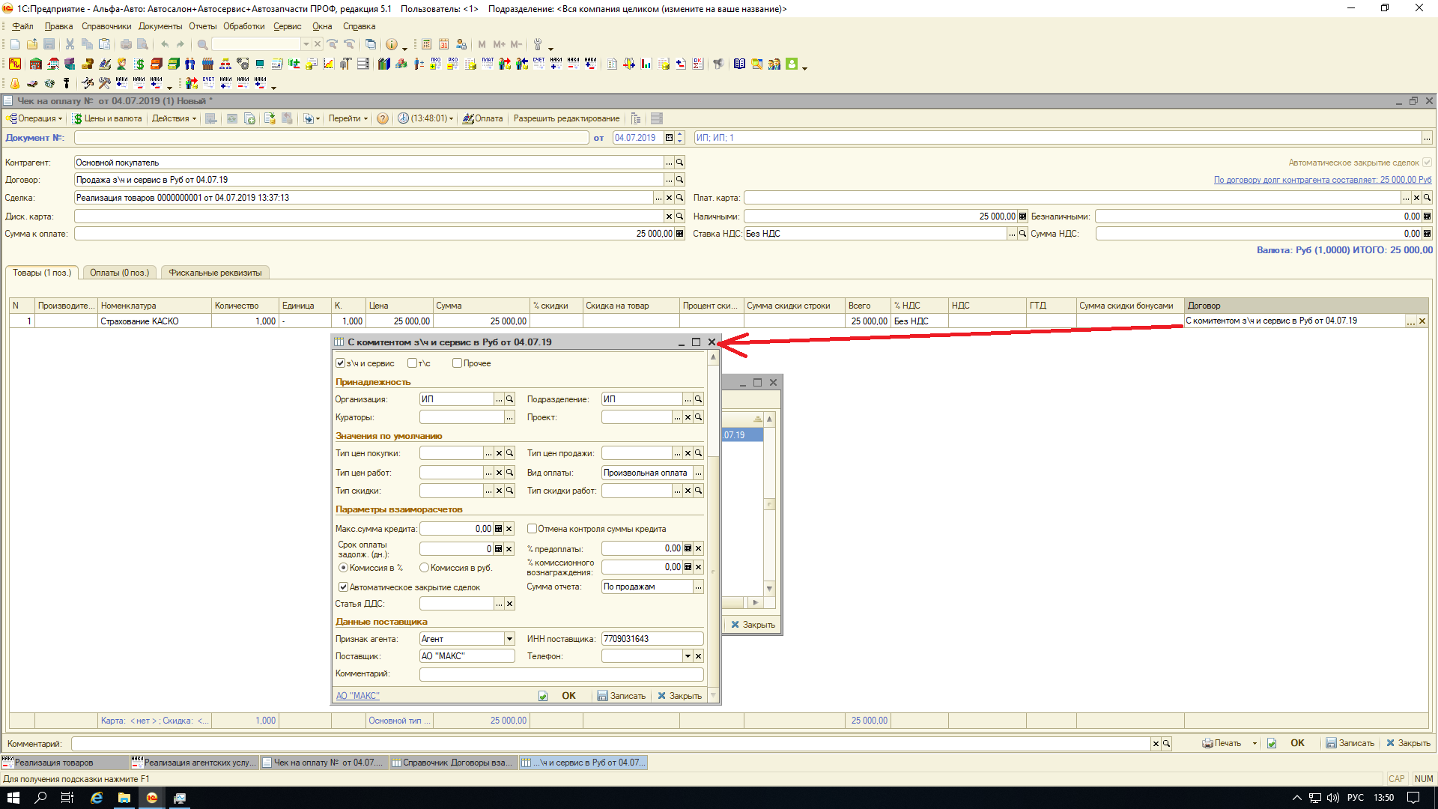The image size is (1438, 809).
Task: Click the new document icon in top toolbar
Action: click(x=15, y=44)
